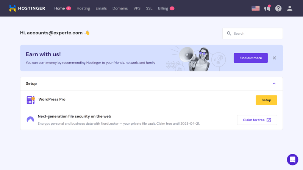The height and width of the screenshot is (170, 303).
Task: Click Next-generation file security heading
Action: coord(74,116)
